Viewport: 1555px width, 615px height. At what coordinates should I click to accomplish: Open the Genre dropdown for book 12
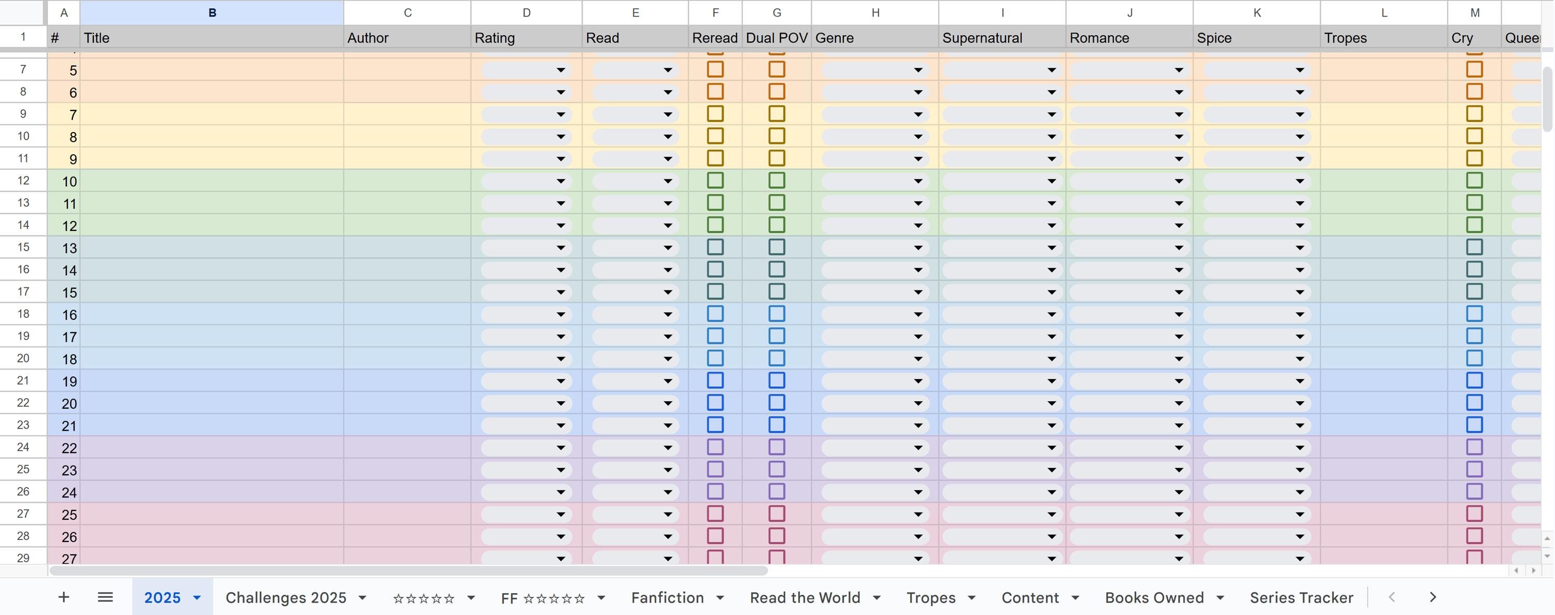coord(917,225)
